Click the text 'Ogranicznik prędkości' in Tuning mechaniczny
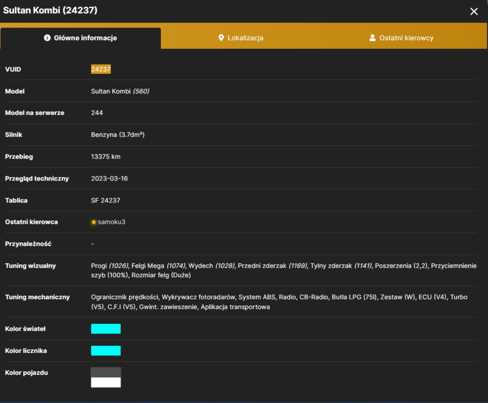The width and height of the screenshot is (488, 403). (x=125, y=297)
